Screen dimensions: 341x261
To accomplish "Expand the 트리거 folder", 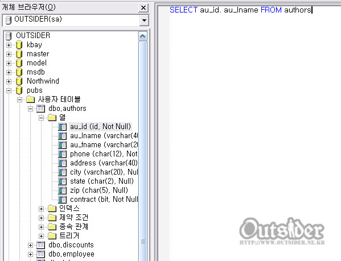I will (41, 236).
